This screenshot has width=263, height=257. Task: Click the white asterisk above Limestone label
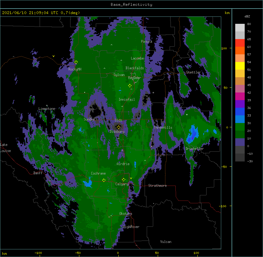point(47,106)
